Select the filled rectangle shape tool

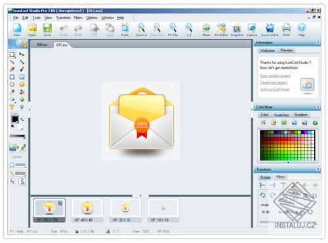tap(22, 77)
